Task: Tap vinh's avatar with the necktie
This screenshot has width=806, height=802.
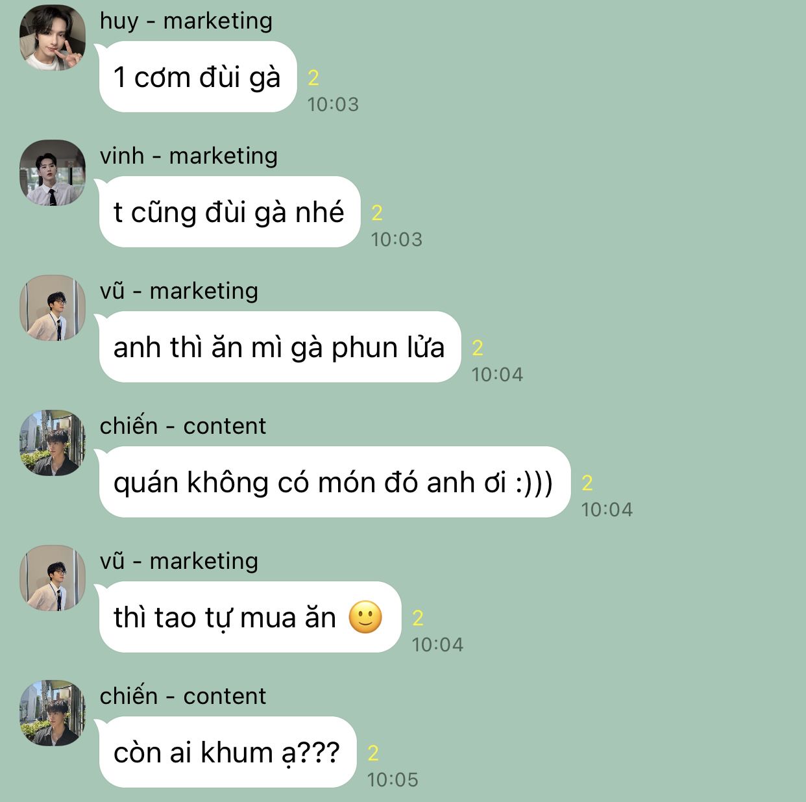Action: [x=53, y=173]
